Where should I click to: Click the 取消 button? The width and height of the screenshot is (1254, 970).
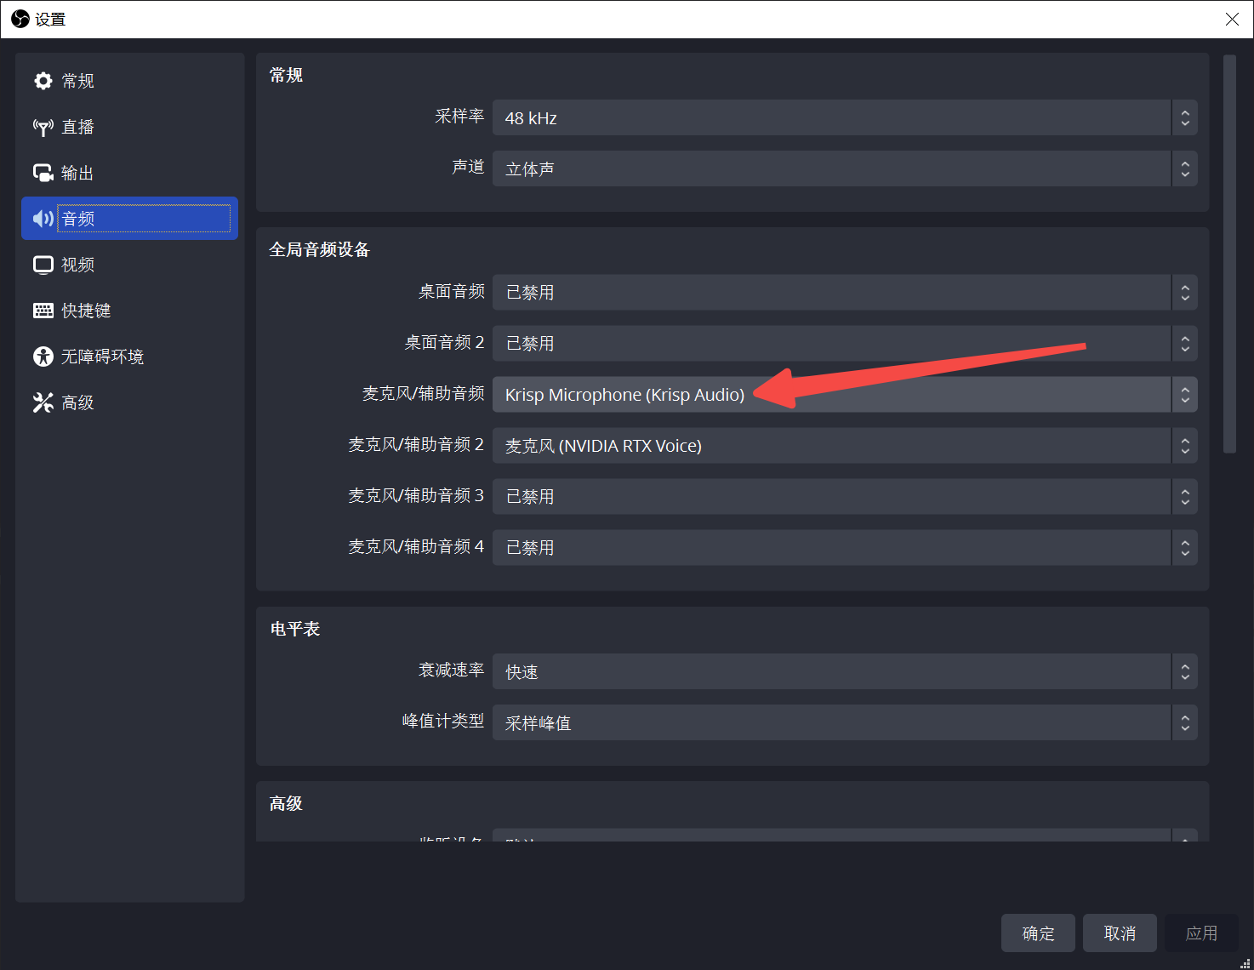1120,933
